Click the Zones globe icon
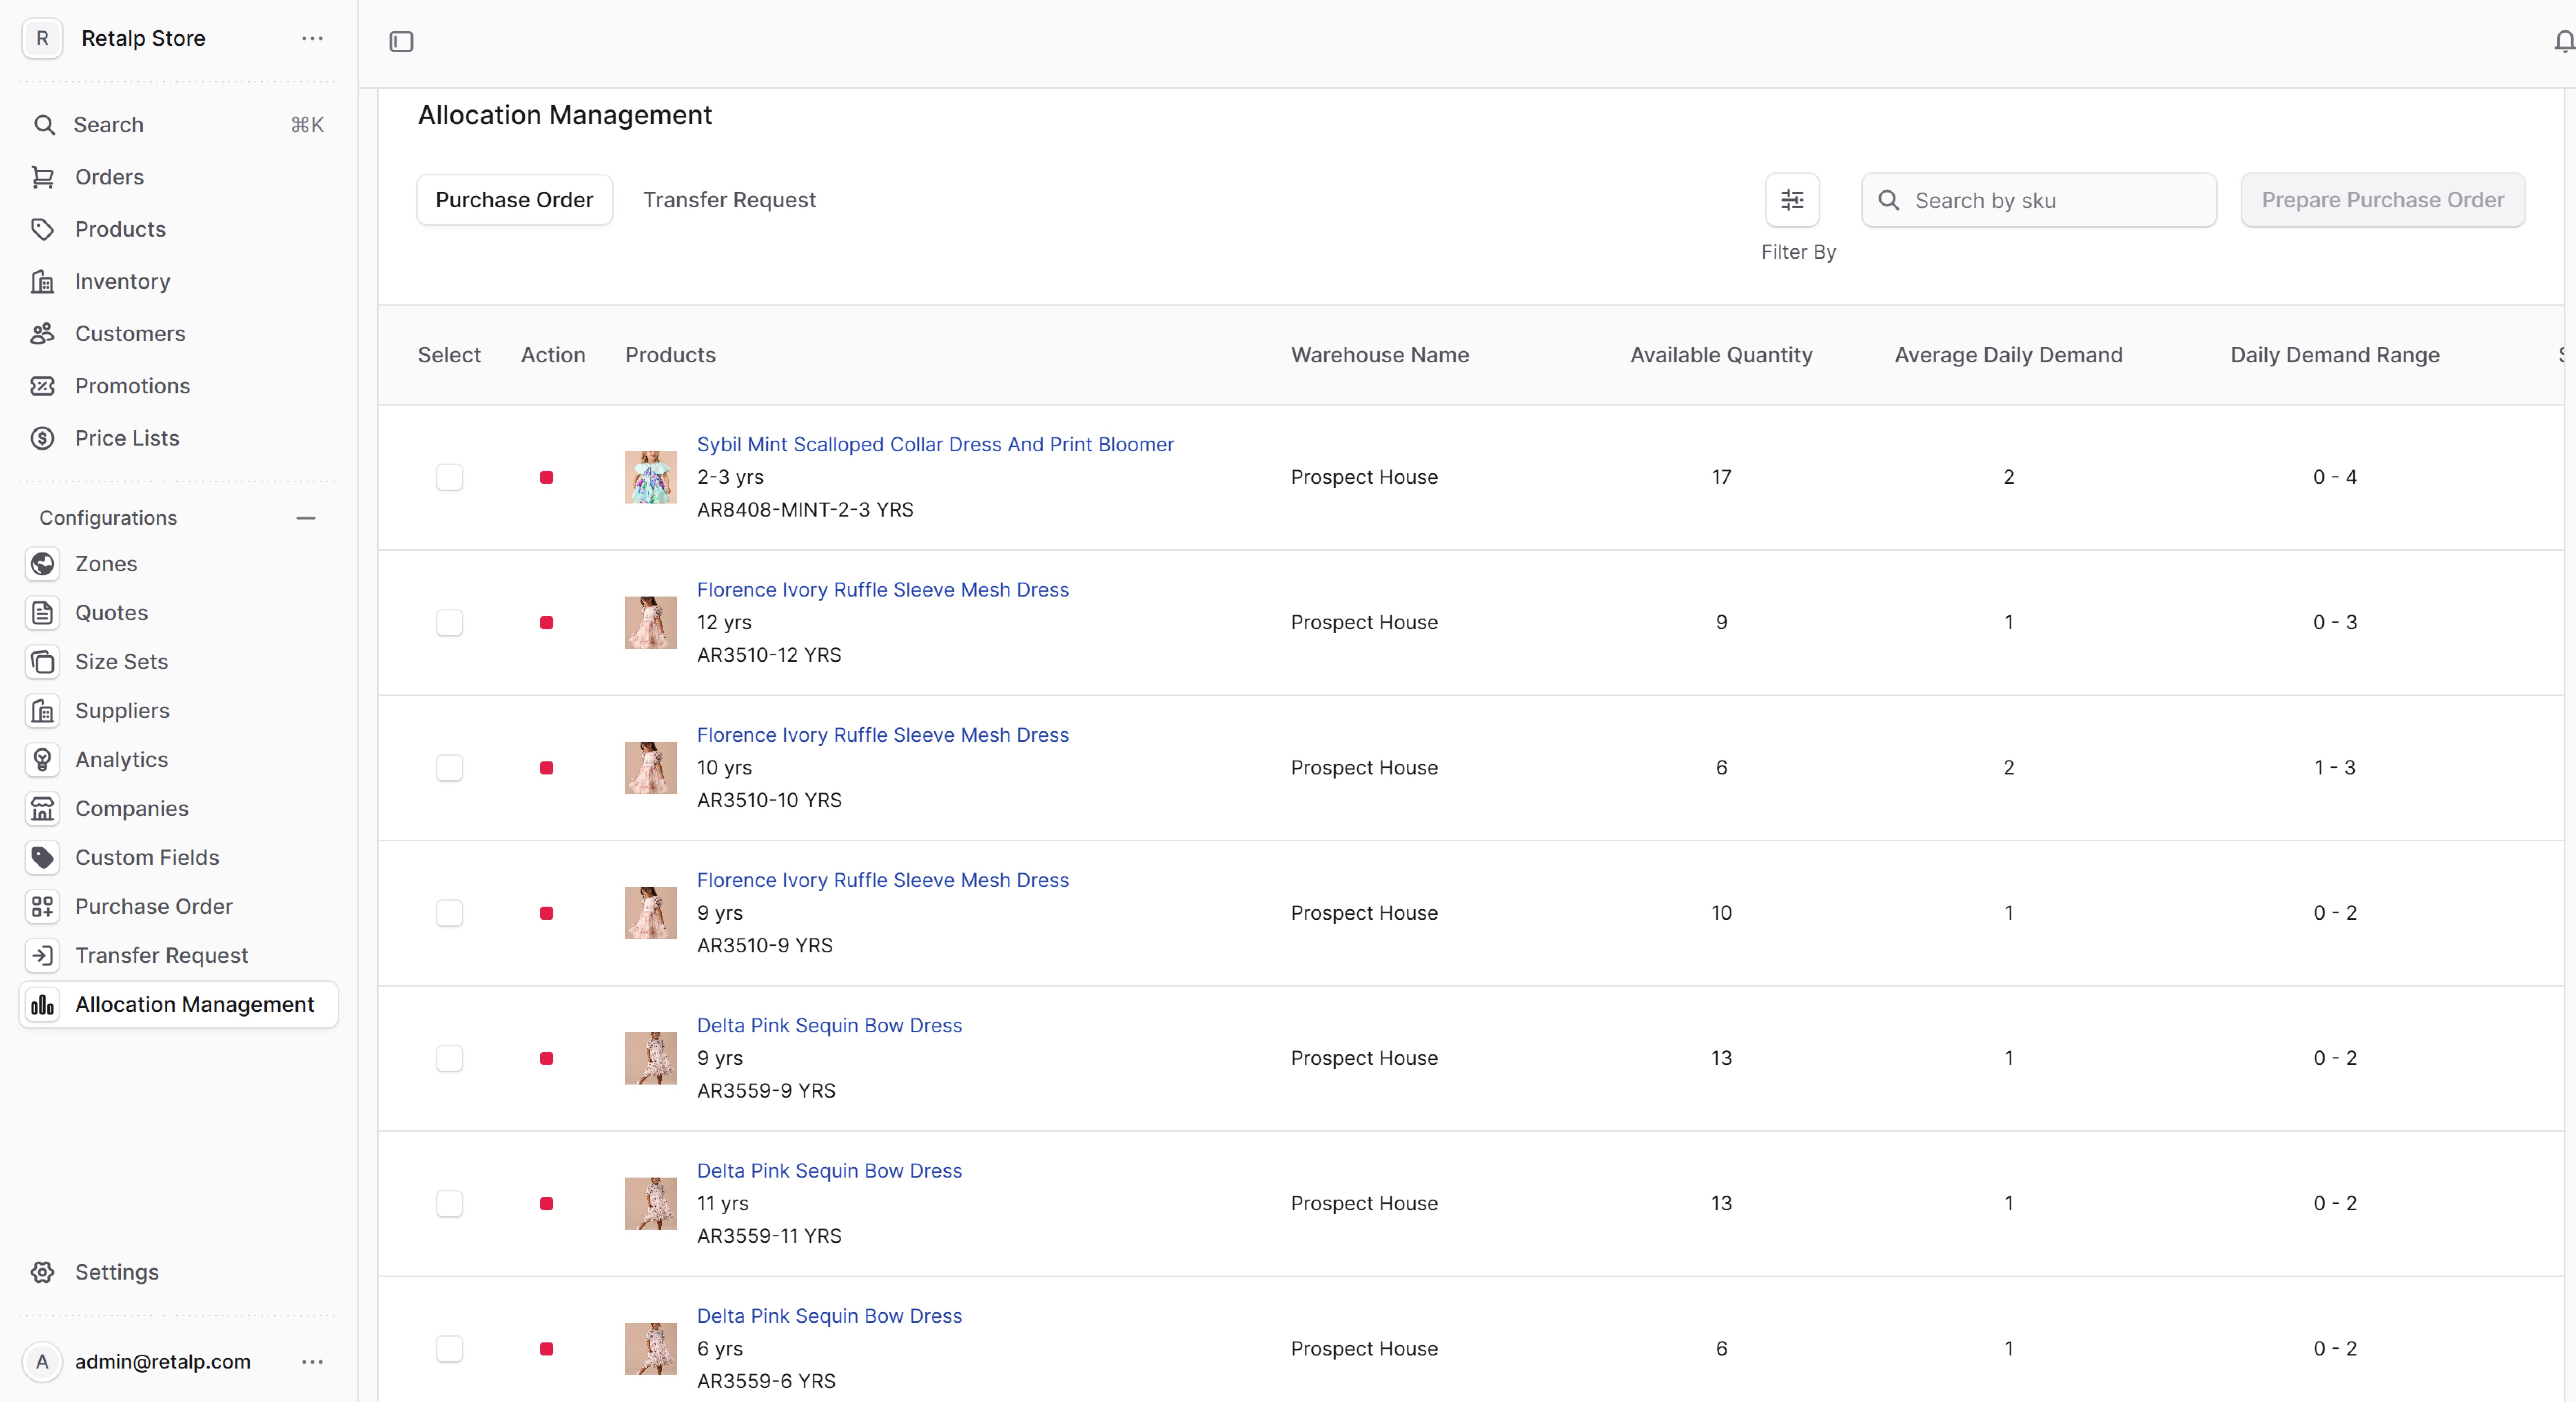The image size is (2576, 1402). [42, 564]
